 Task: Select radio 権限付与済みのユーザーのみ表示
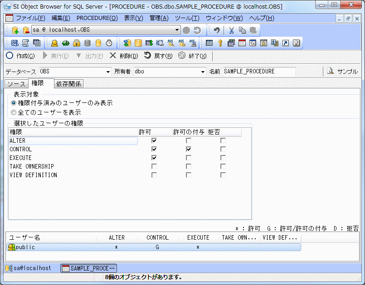[x=14, y=103]
